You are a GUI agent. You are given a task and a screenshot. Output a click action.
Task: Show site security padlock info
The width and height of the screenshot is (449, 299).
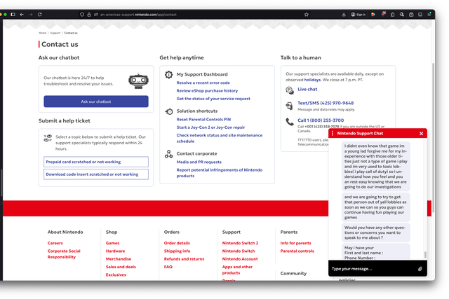tap(89, 15)
